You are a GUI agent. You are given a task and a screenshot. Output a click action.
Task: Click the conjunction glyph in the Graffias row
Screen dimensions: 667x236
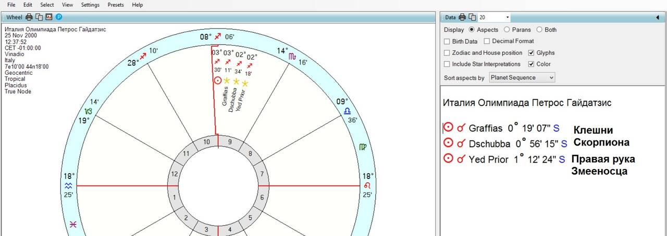pos(461,127)
